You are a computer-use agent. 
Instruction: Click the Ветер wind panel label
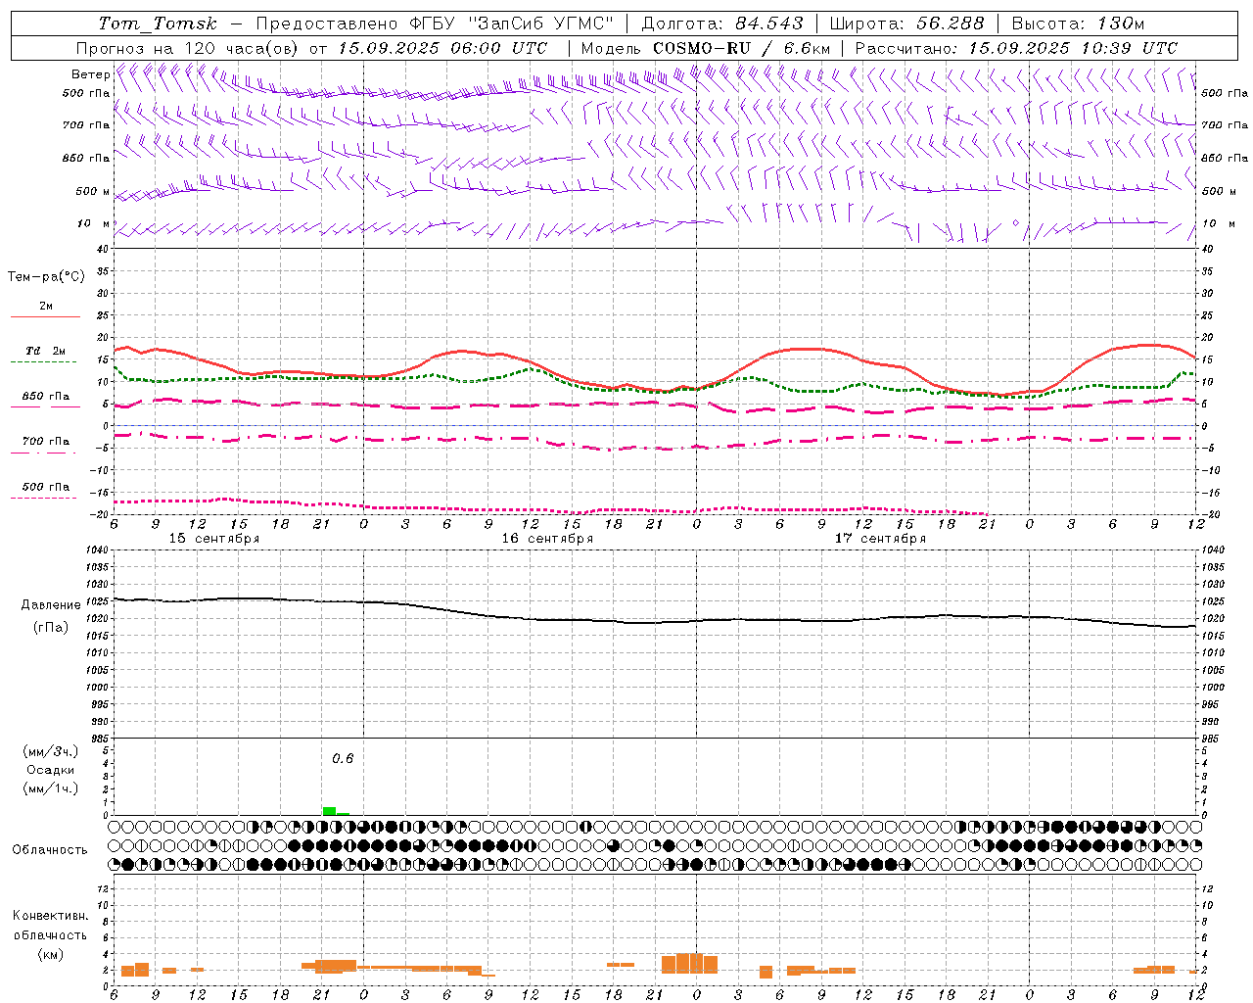(x=90, y=74)
